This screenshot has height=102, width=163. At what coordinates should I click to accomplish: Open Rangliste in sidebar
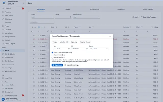click(x=12, y=23)
